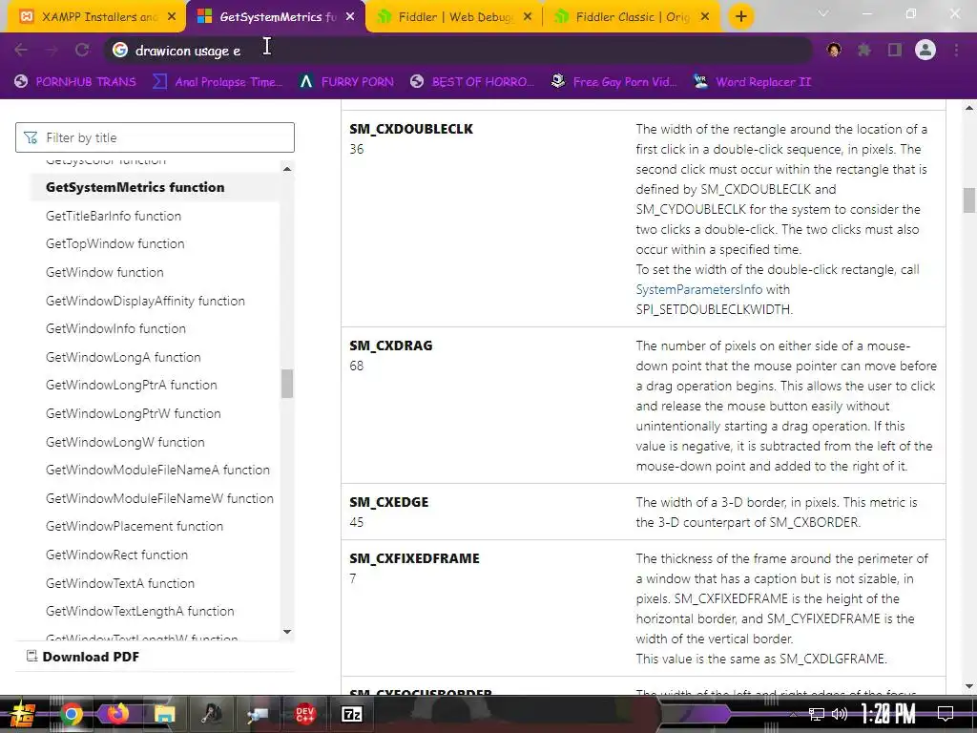Open File Explorer from taskbar
977x733 pixels.
[x=164, y=714]
